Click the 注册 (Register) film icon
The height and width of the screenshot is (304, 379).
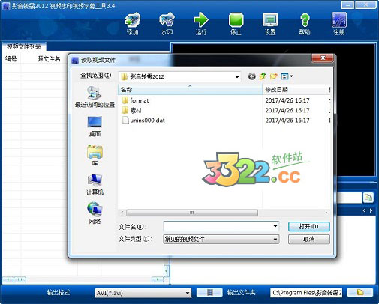tap(339, 24)
